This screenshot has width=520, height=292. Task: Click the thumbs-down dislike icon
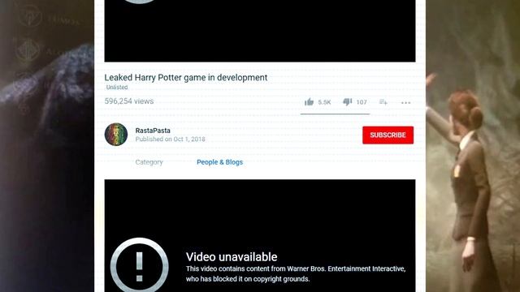click(347, 101)
